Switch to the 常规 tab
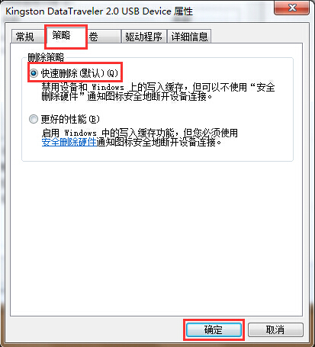The height and width of the screenshot is (347, 315). click(x=25, y=37)
